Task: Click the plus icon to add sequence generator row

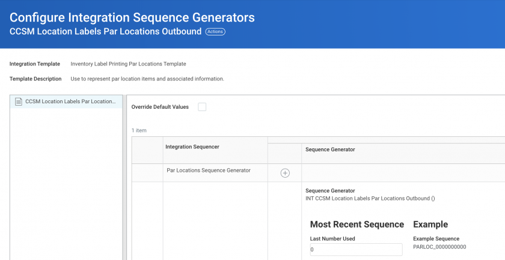Action: click(285, 173)
